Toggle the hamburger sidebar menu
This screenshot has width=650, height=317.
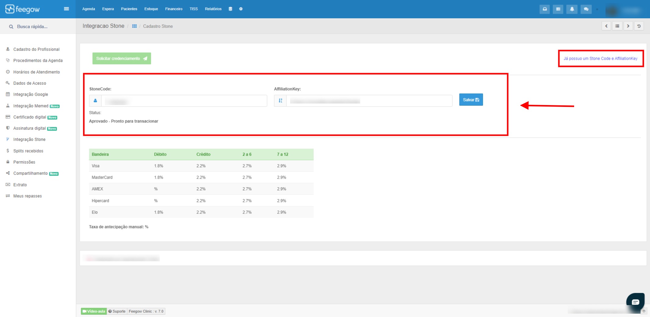pos(66,9)
